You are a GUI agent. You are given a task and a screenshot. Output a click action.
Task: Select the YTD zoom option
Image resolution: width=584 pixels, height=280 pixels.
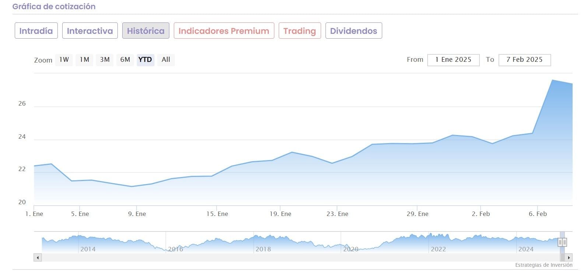145,60
